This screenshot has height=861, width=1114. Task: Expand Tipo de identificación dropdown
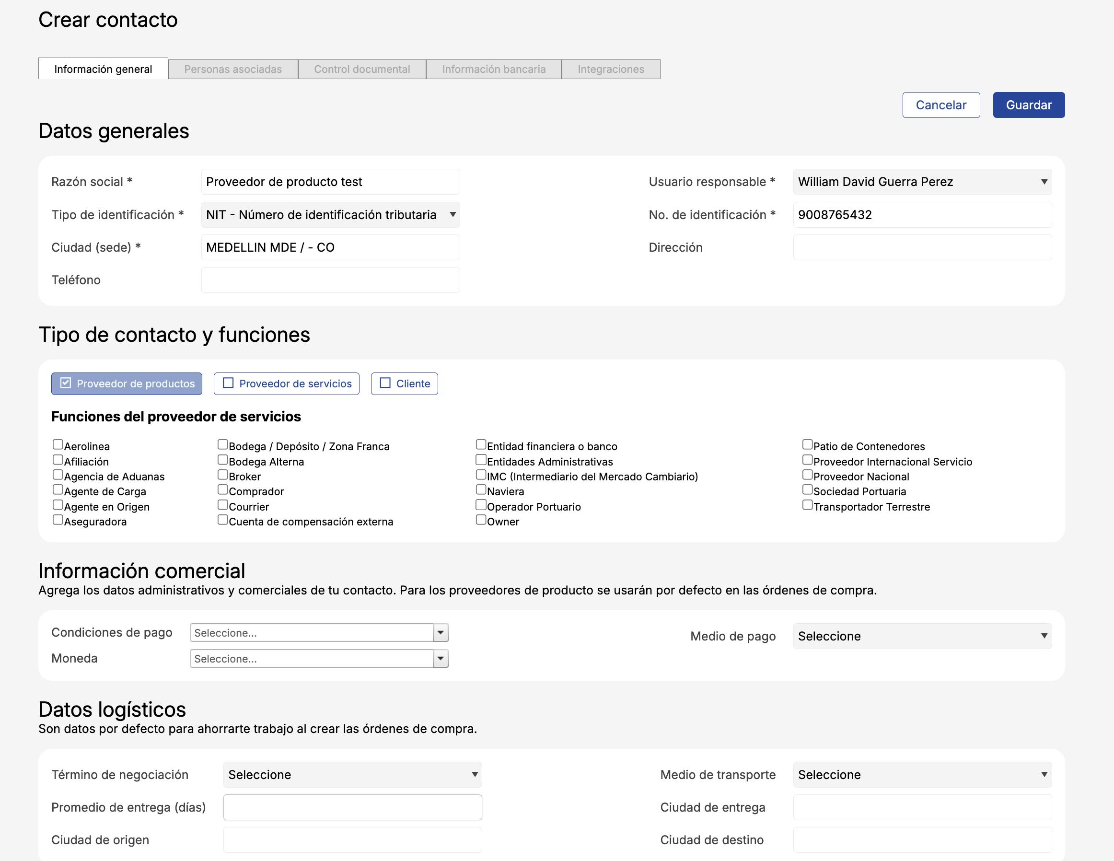point(330,215)
